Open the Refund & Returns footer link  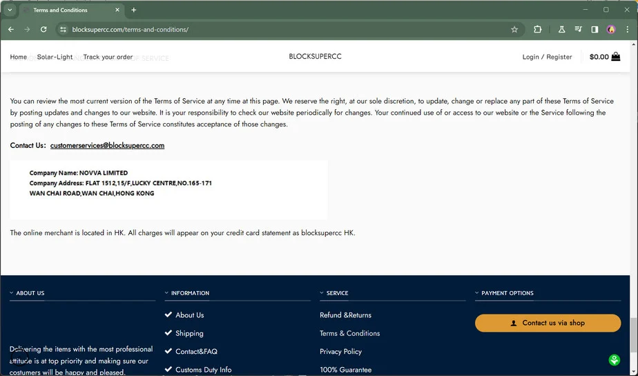[x=345, y=315]
